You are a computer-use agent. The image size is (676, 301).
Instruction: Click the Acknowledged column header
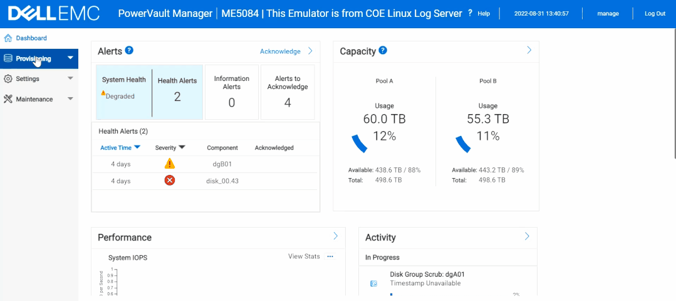(274, 147)
